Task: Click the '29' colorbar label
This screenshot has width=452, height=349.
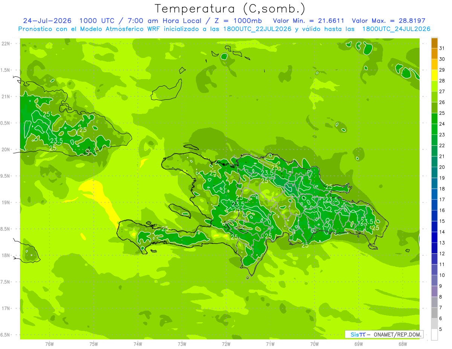Action: pyautogui.click(x=442, y=70)
